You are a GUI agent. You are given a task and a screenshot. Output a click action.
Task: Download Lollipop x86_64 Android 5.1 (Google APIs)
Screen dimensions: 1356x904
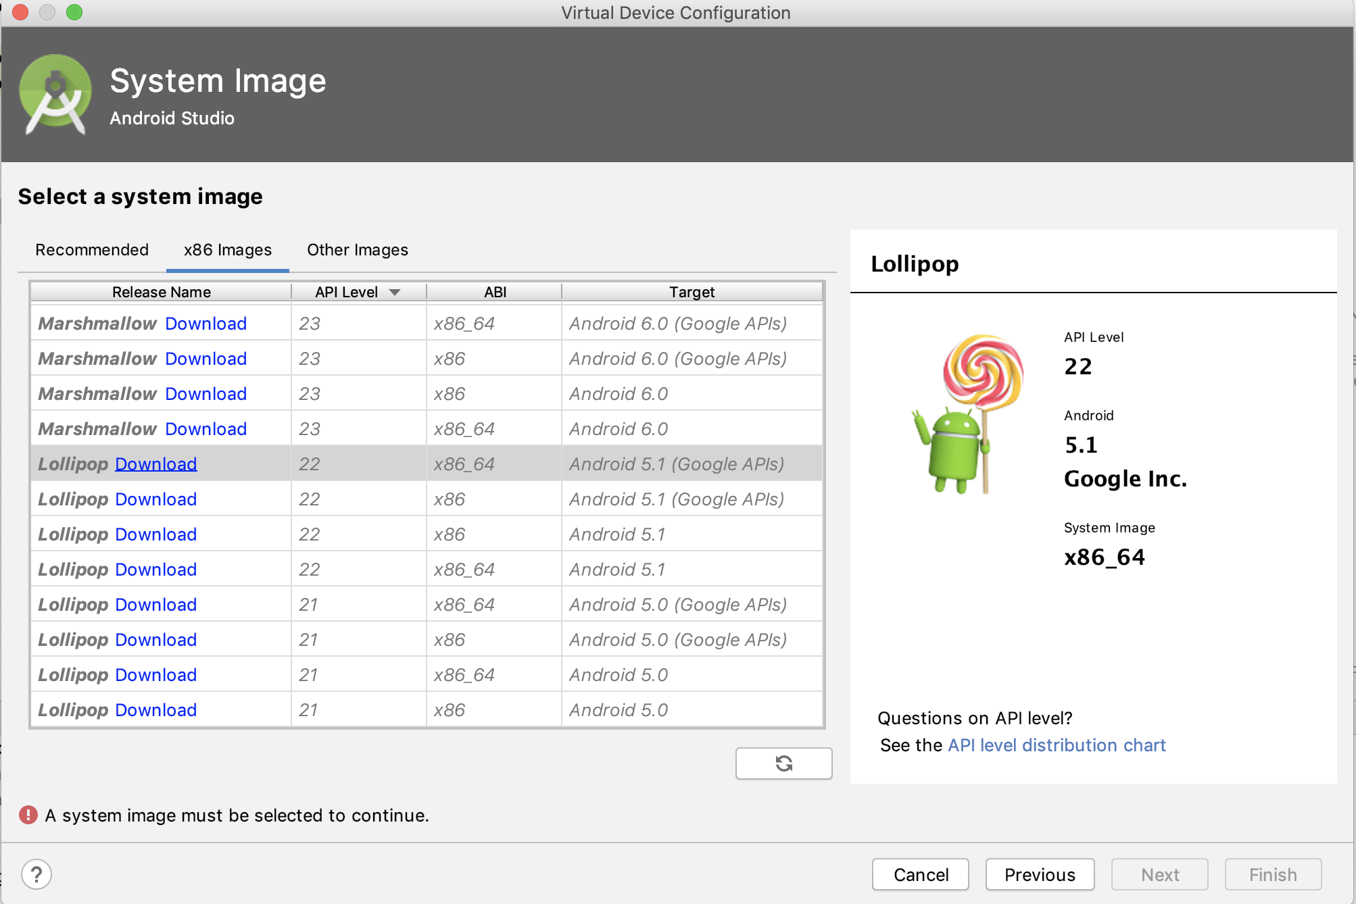(156, 464)
